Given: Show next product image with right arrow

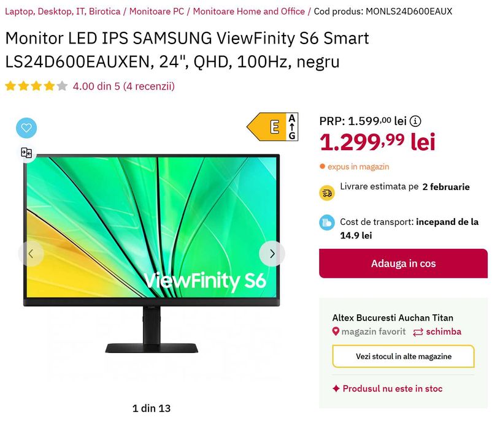Looking at the screenshot, I should 272,254.
